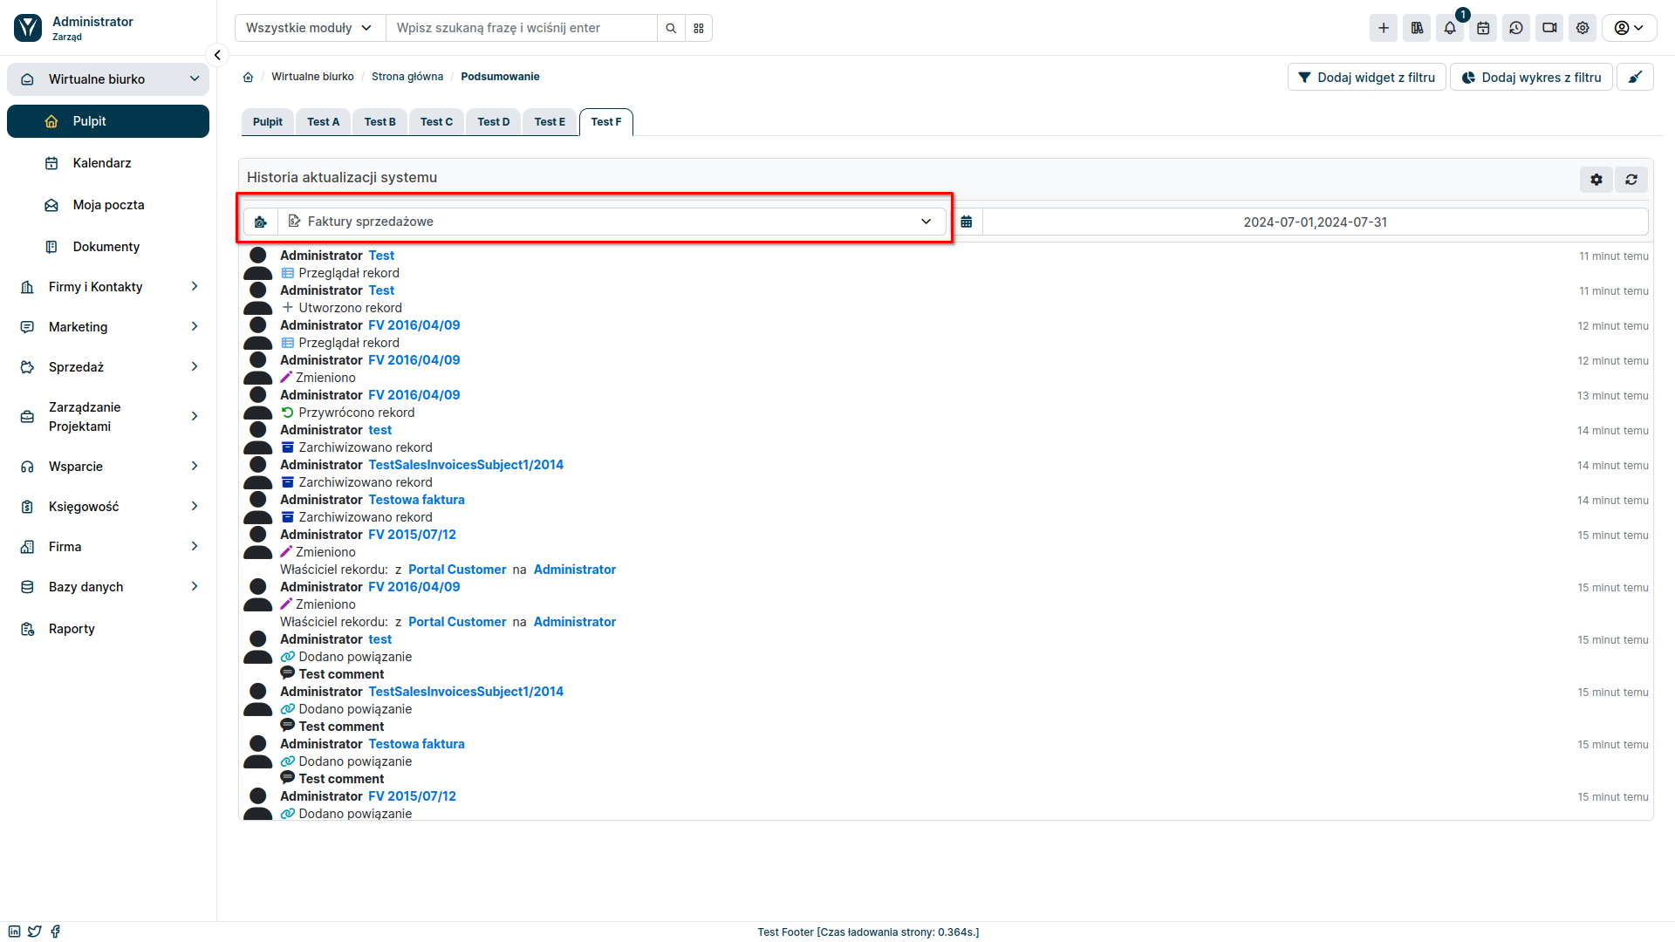This screenshot has height=942, width=1675.
Task: Click the owner filter icon left of module select
Action: coord(260,222)
